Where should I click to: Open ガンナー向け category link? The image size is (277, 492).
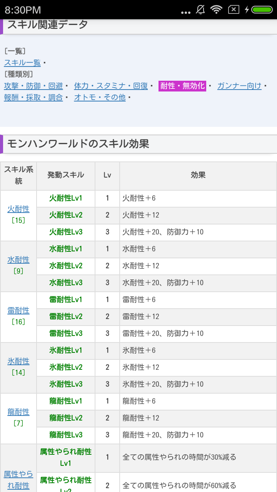click(239, 86)
